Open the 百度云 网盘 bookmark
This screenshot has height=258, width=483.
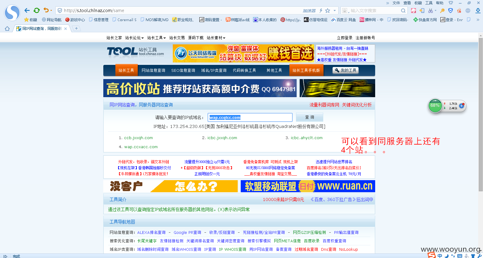343,20
